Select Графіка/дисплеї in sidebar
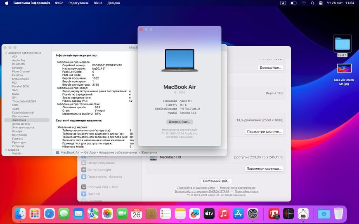 (x=23, y=112)
